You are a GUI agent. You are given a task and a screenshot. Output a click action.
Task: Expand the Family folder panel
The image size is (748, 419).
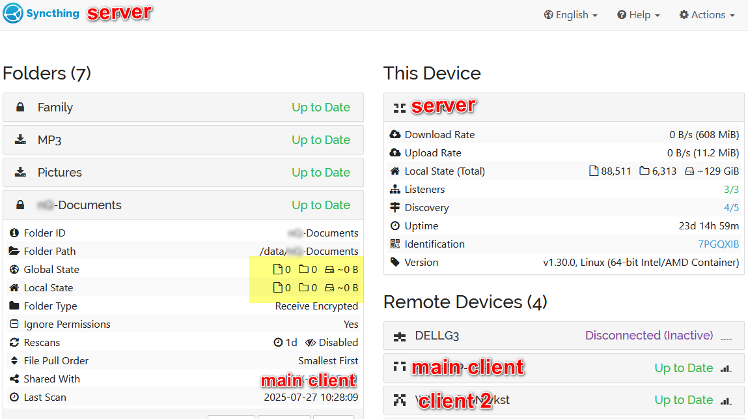coord(183,108)
